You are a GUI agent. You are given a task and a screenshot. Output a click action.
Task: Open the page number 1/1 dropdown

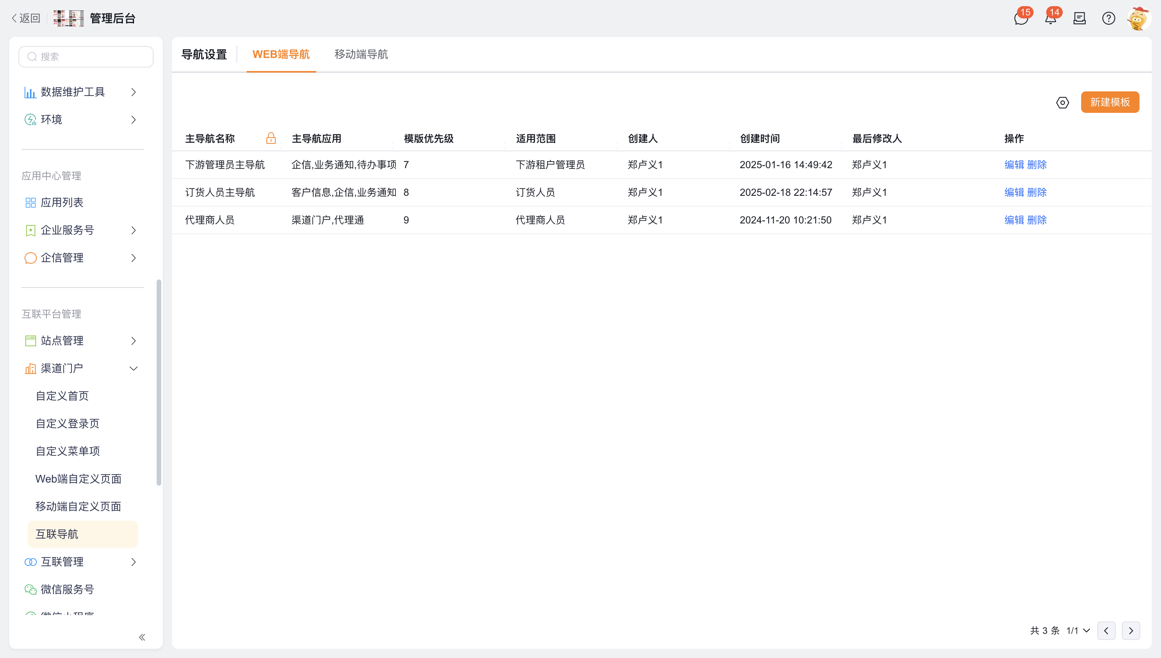1078,630
